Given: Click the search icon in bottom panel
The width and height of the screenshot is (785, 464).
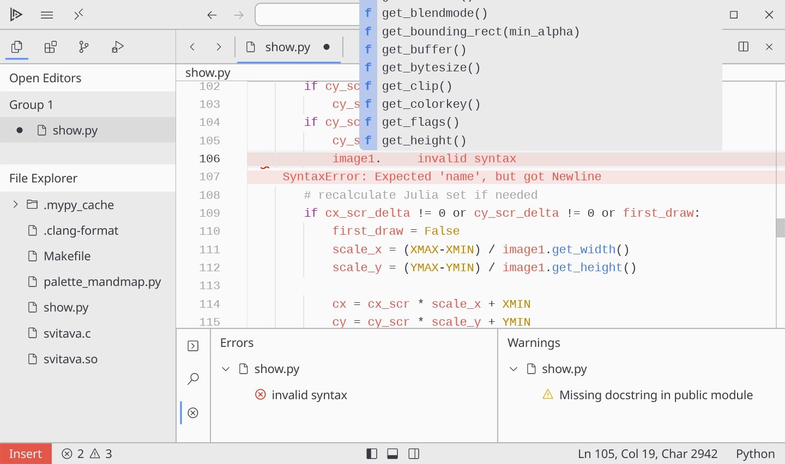Looking at the screenshot, I should coord(193,379).
